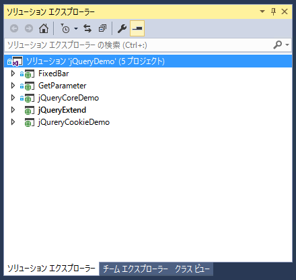Click the Back navigation arrow
The image size is (296, 280).
[14, 28]
